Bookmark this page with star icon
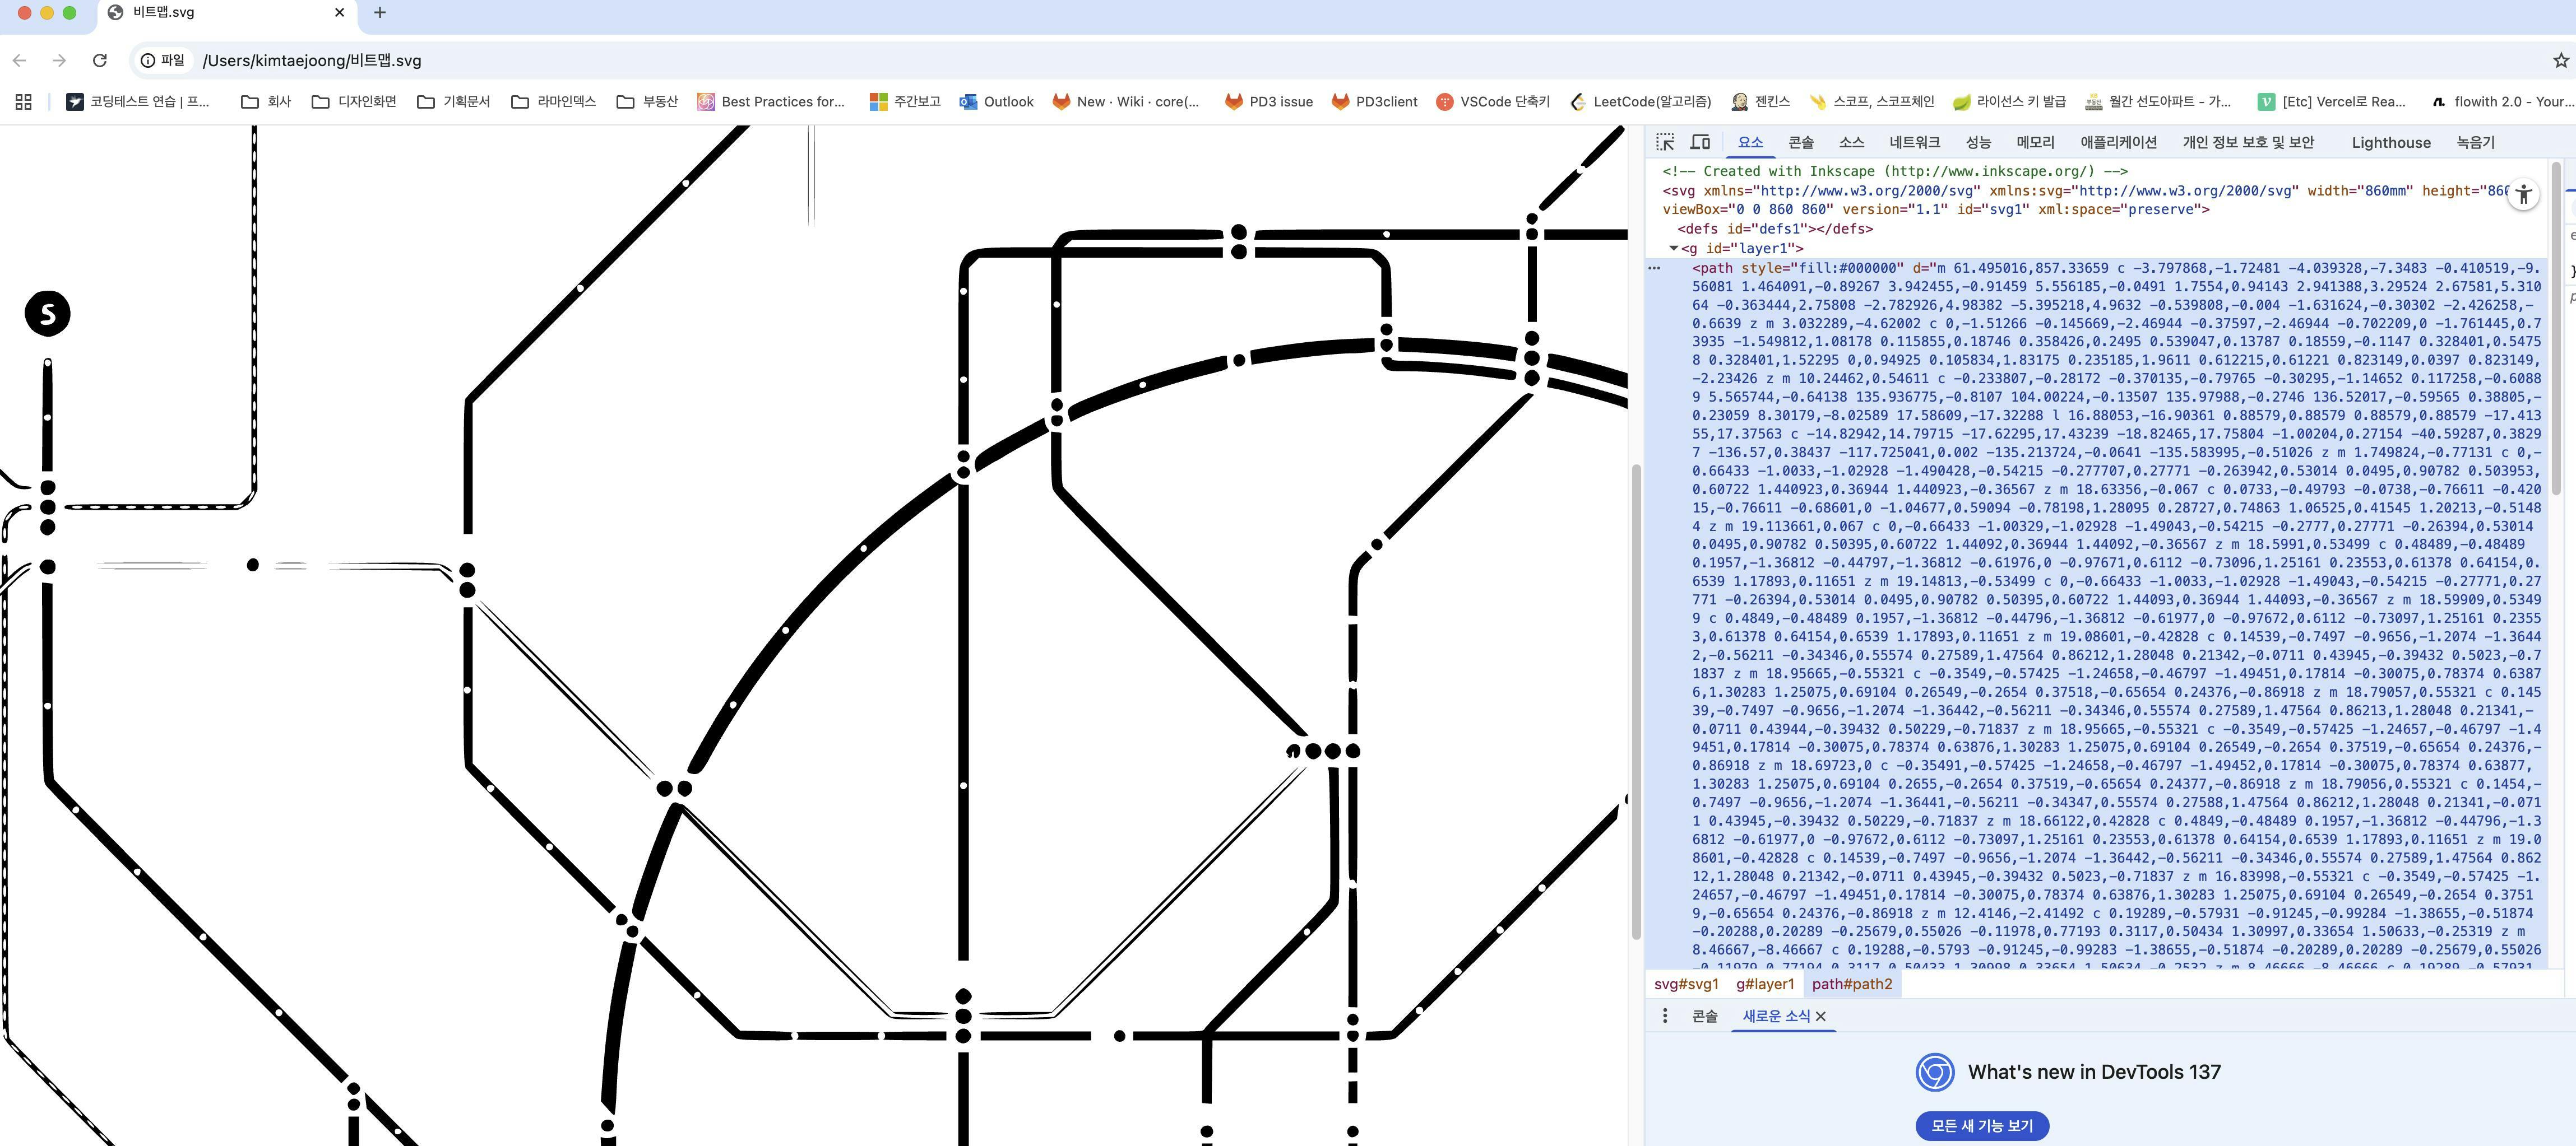This screenshot has width=2576, height=1146. (x=2561, y=61)
